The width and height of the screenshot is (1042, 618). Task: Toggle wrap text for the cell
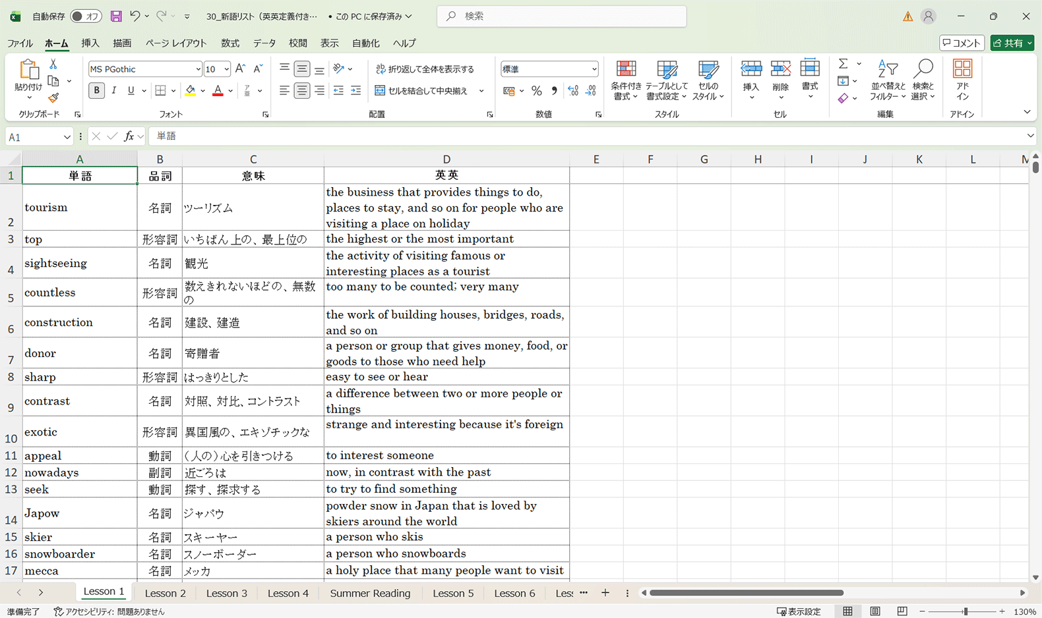pyautogui.click(x=425, y=69)
